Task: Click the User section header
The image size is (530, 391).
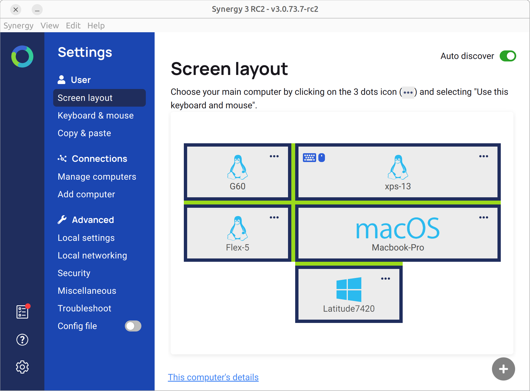Action: coord(74,80)
